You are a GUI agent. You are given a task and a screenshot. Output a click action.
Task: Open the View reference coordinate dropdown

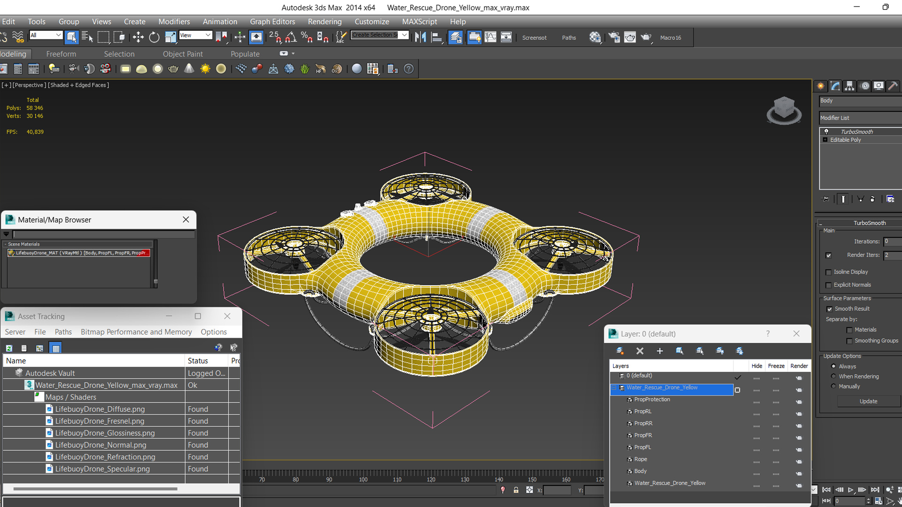(195, 35)
